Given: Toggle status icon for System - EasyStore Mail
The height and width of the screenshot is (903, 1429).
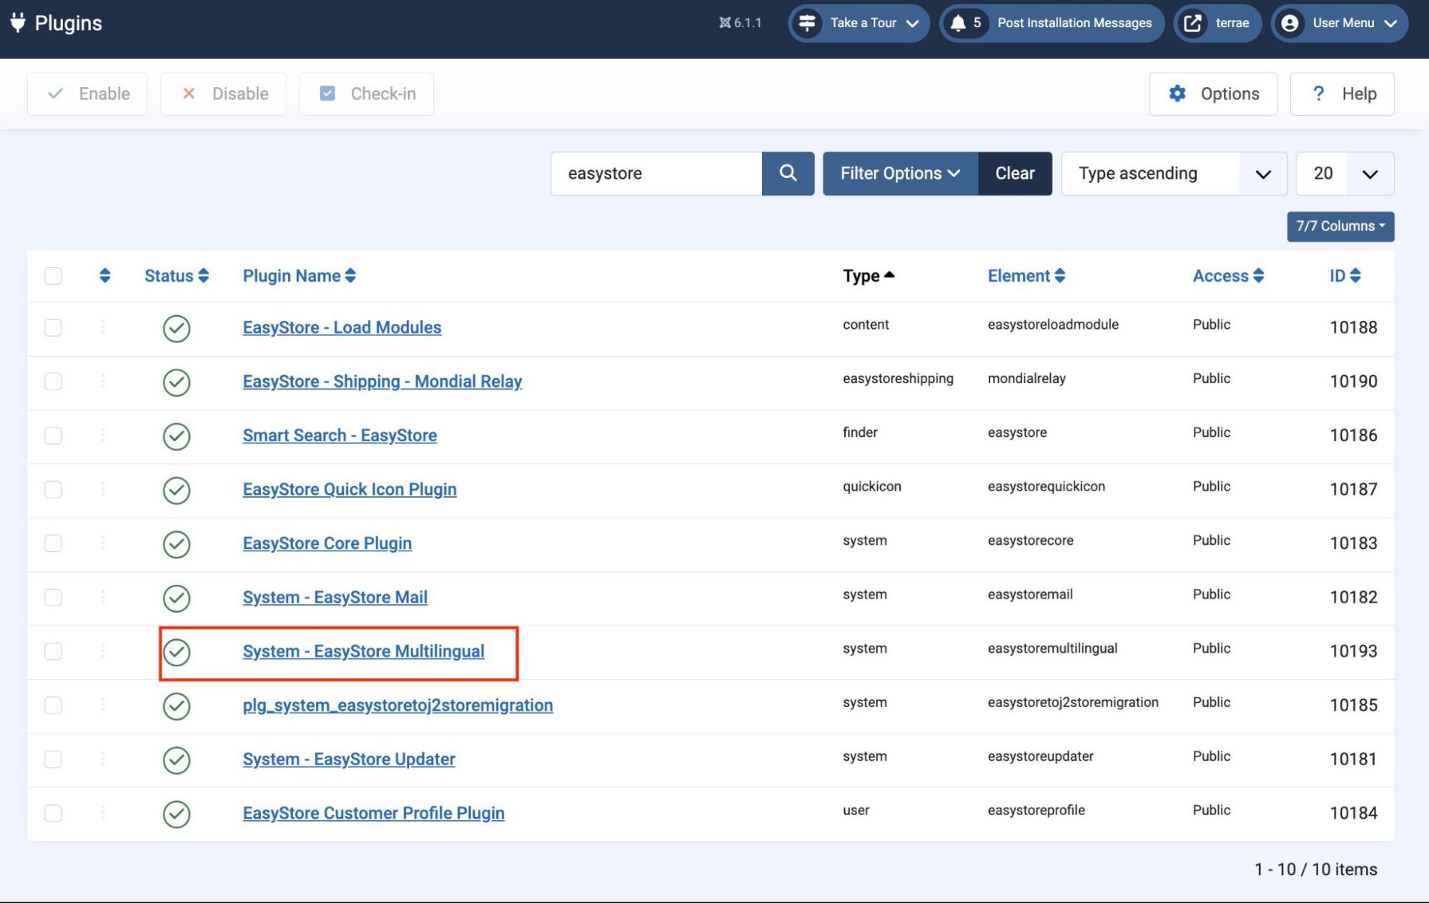Looking at the screenshot, I should coord(177,598).
